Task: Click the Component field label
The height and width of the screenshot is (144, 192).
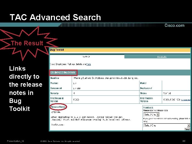Action: [56, 88]
